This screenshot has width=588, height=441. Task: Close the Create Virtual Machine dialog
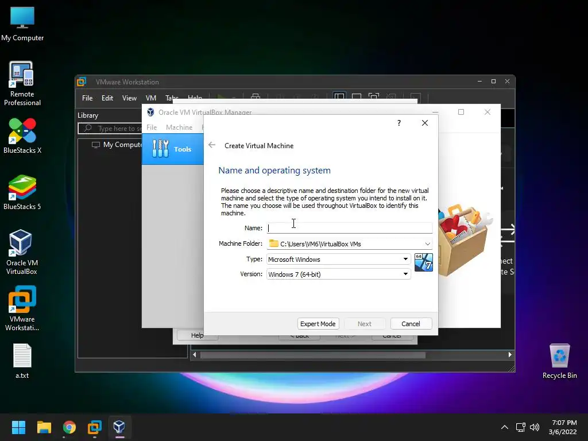pos(425,123)
